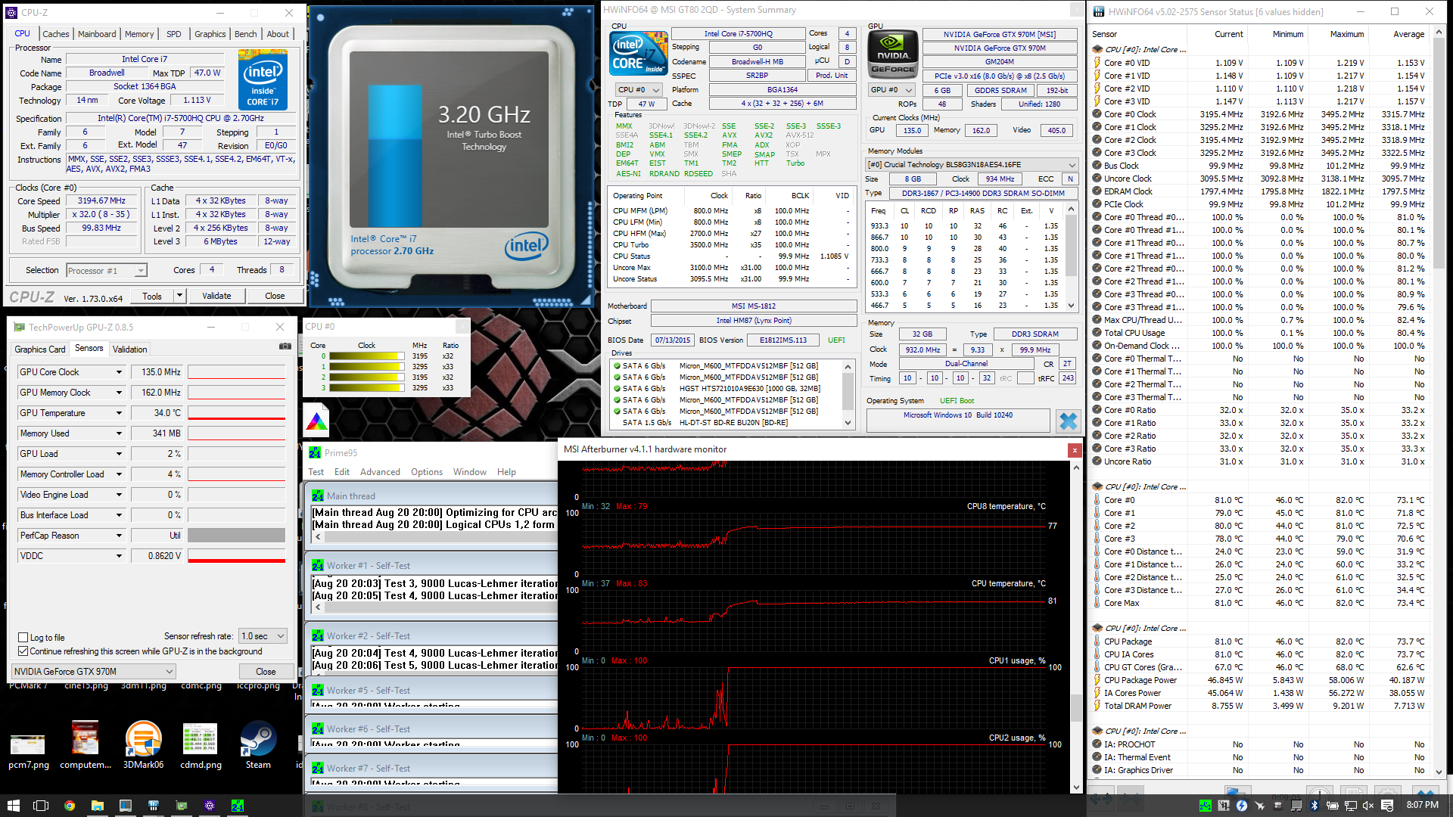Viewport: 1453px width, 817px height.
Task: Open File Explorer from the taskbar
Action: point(98,806)
